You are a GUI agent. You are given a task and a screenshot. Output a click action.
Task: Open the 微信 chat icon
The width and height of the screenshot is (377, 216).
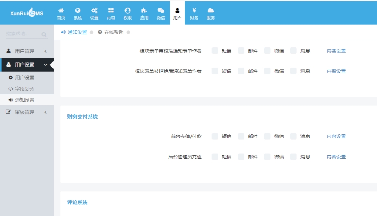[x=161, y=10]
